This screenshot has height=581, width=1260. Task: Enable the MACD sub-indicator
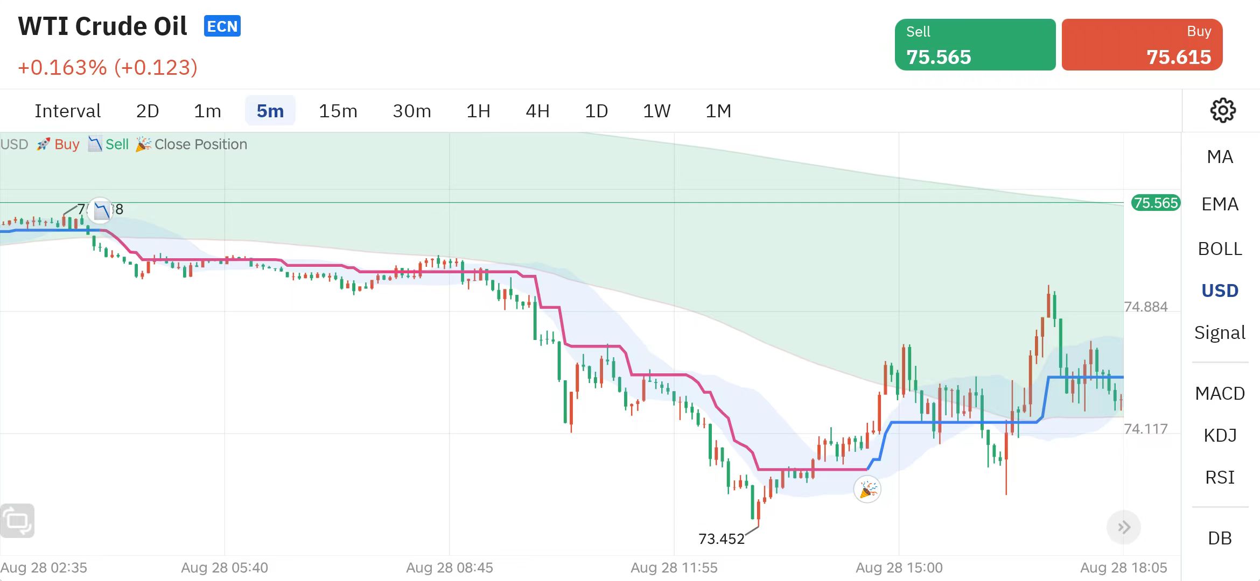pyautogui.click(x=1220, y=393)
